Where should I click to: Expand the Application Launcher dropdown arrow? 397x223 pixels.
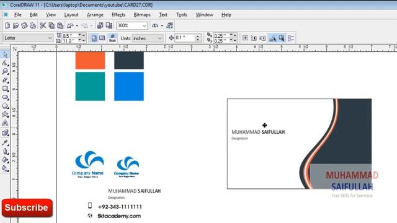click(x=162, y=25)
